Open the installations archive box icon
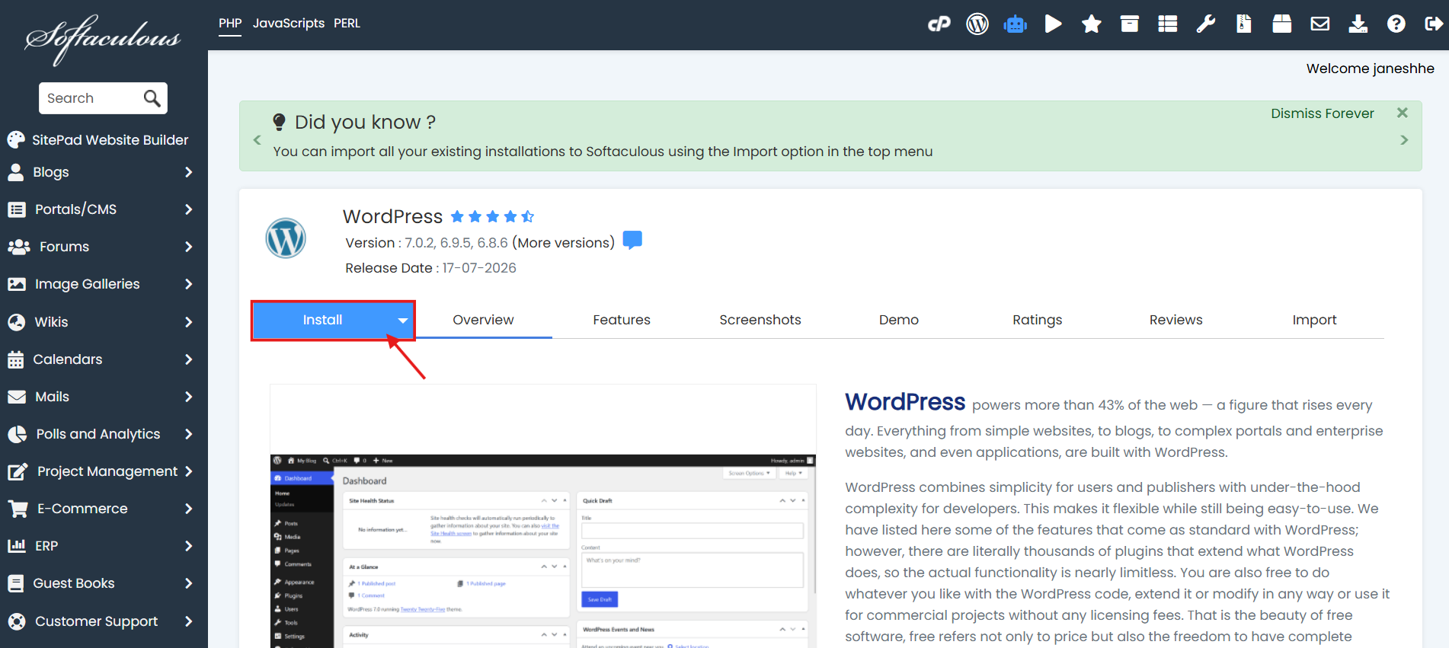Image resolution: width=1449 pixels, height=648 pixels. pyautogui.click(x=1130, y=24)
